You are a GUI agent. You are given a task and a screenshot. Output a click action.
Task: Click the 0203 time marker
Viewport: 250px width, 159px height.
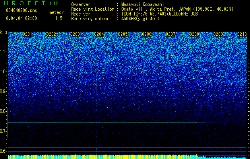pos(75,34)
